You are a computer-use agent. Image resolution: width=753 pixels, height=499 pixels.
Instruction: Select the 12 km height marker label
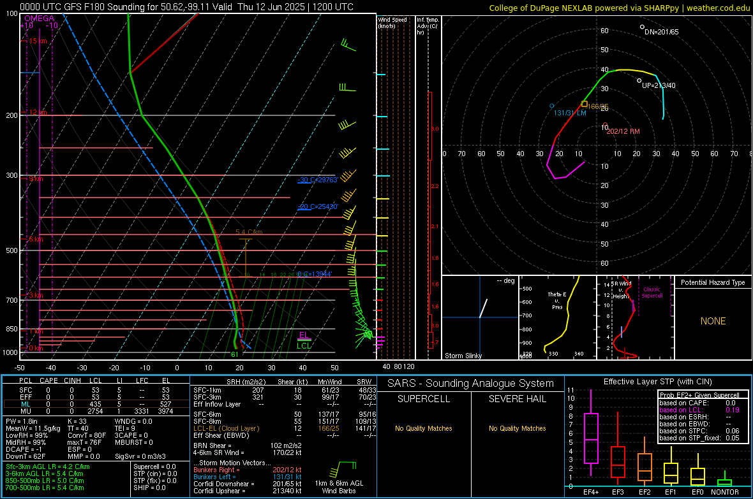click(x=38, y=112)
